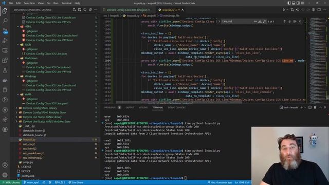Screen dimensions: 329x185
Task: Click Live Share in status bar
Action: tap(76, 182)
